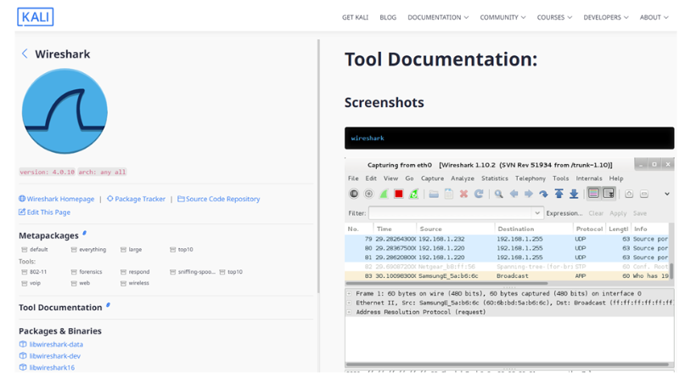The image size is (685, 379).
Task: Start capture with the green fin icon
Action: (384, 194)
